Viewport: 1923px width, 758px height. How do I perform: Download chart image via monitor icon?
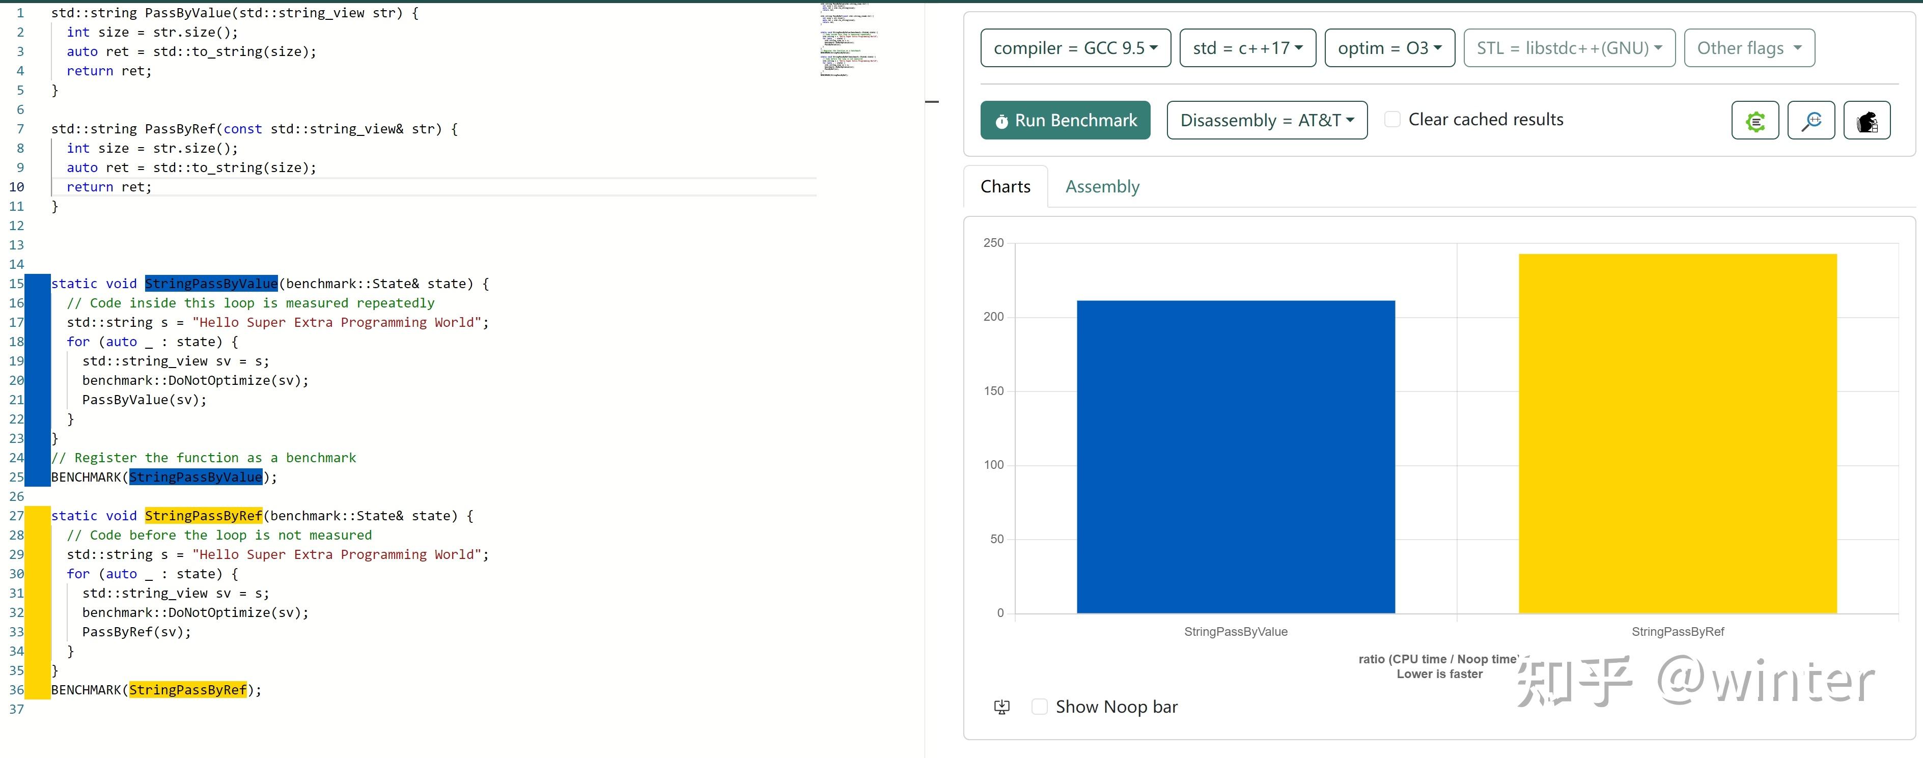tap(1002, 707)
